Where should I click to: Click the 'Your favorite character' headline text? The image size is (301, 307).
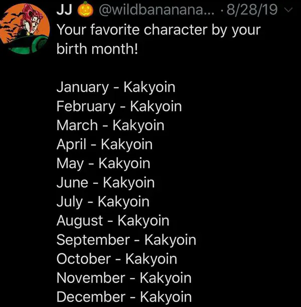pos(159,30)
